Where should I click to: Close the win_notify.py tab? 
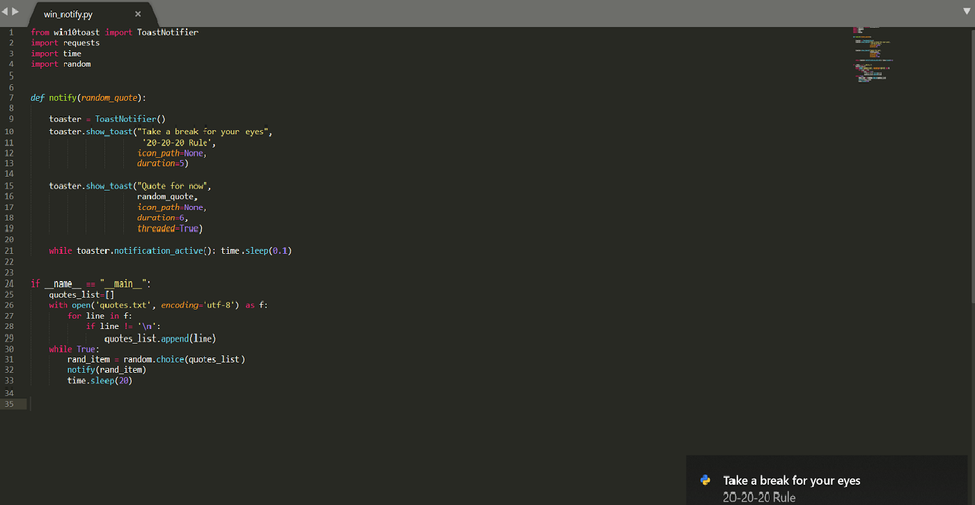138,14
